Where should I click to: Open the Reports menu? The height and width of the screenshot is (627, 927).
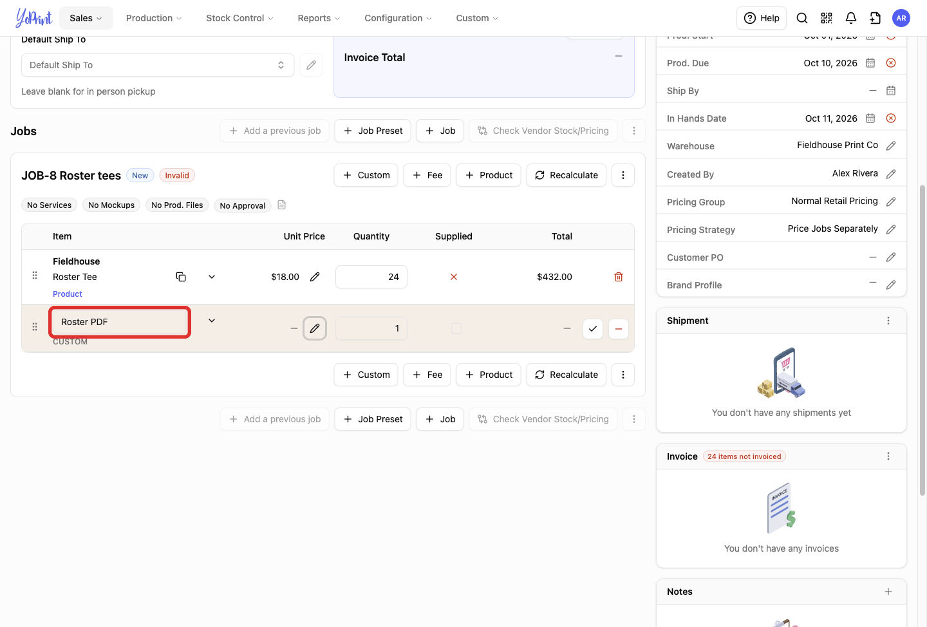pyautogui.click(x=319, y=18)
